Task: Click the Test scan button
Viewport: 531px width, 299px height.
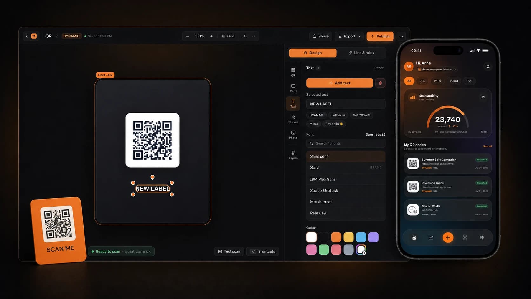Action: 229,251
